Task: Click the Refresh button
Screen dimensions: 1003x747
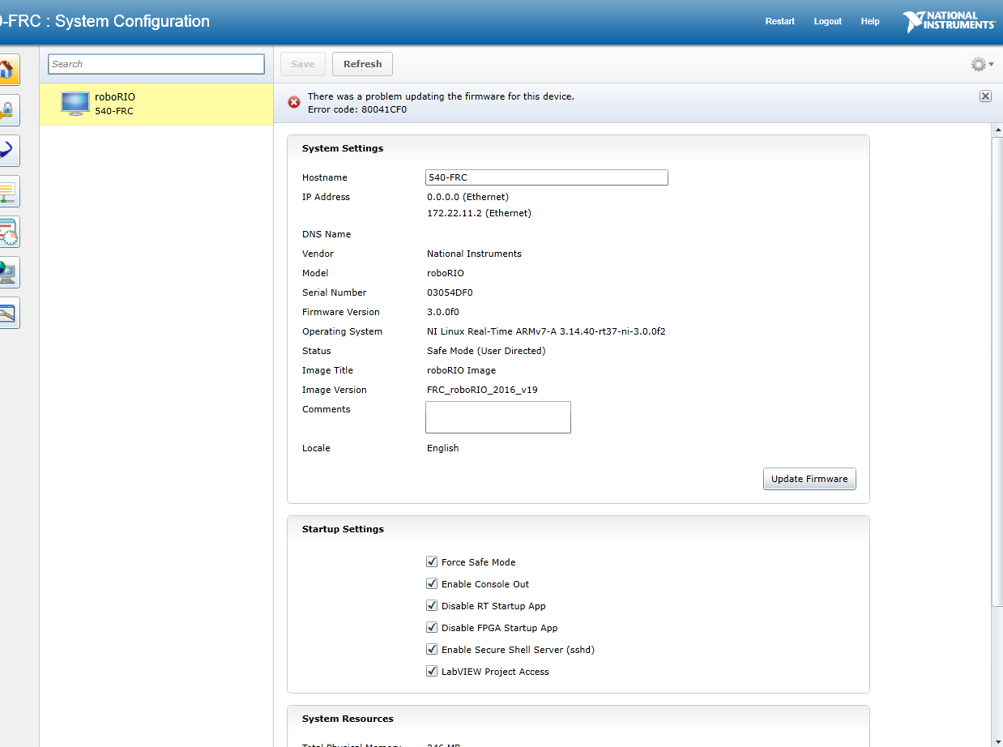Action: 363,64
